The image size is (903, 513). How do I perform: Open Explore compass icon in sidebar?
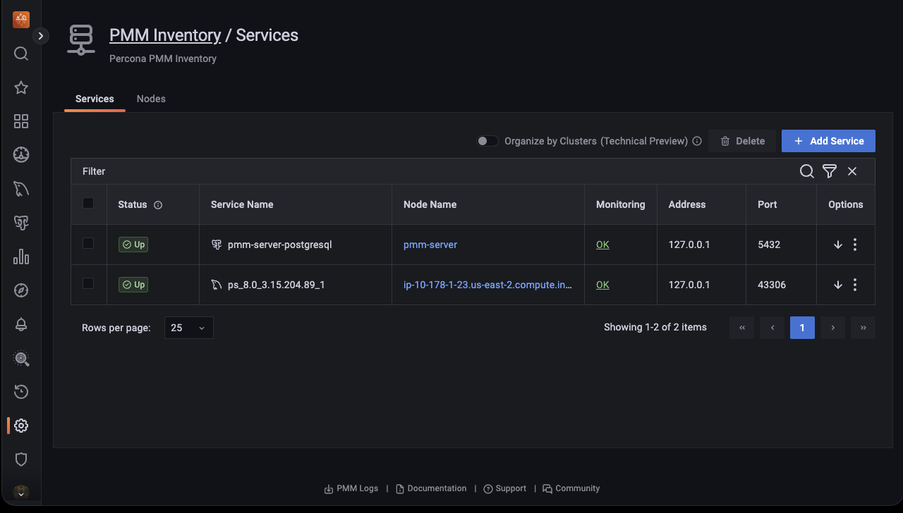click(x=21, y=290)
